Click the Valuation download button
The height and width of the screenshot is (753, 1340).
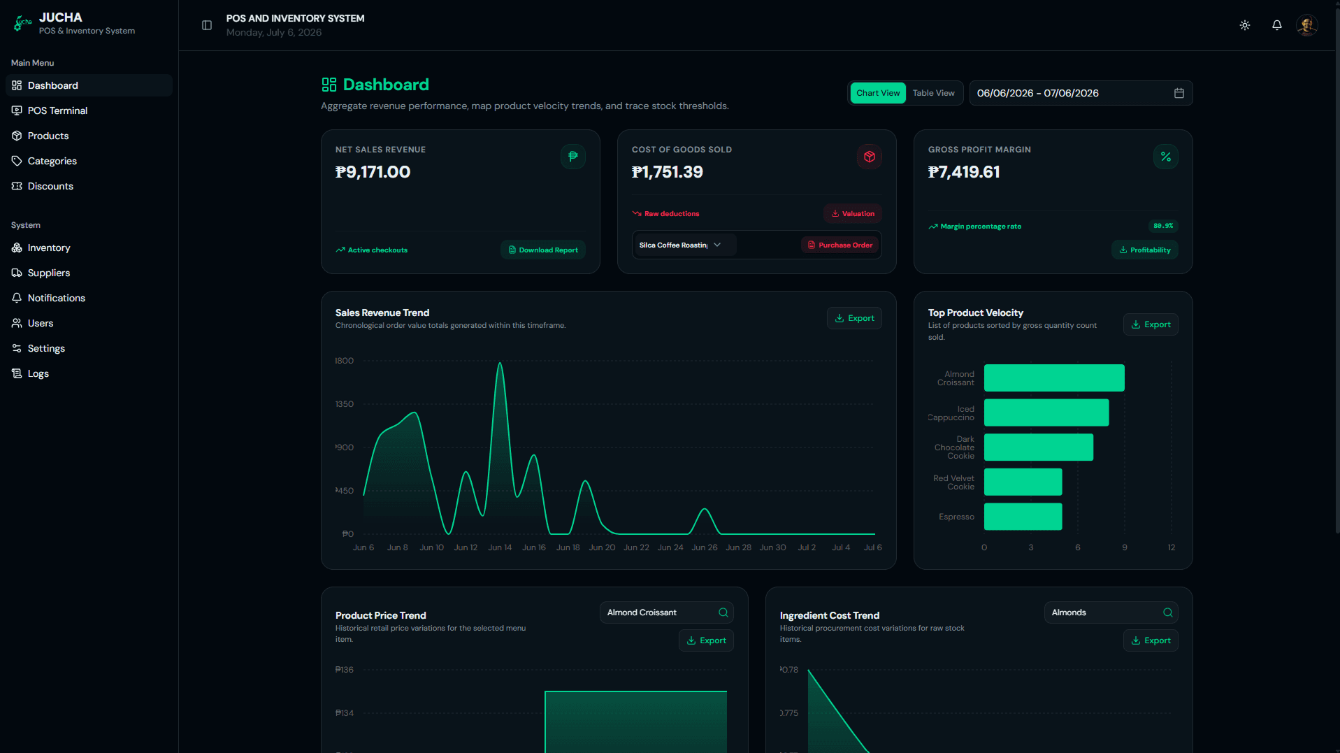point(853,213)
